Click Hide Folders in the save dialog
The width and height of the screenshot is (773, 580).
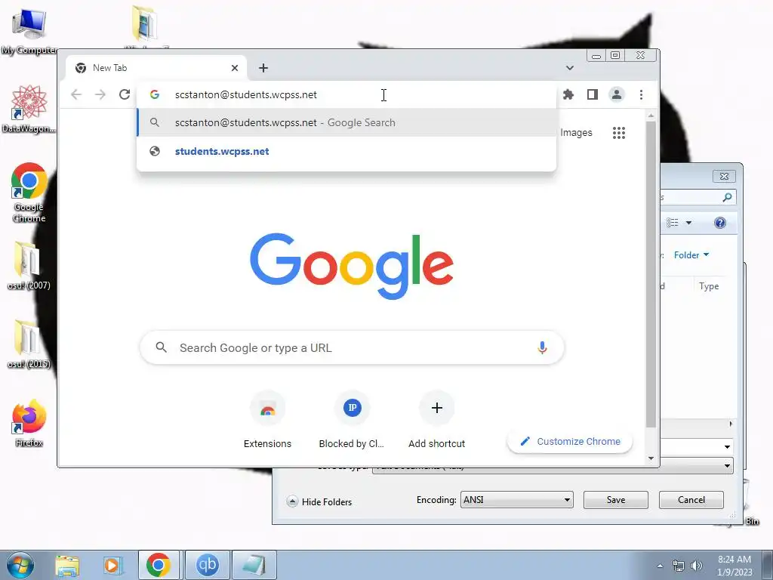[319, 501]
